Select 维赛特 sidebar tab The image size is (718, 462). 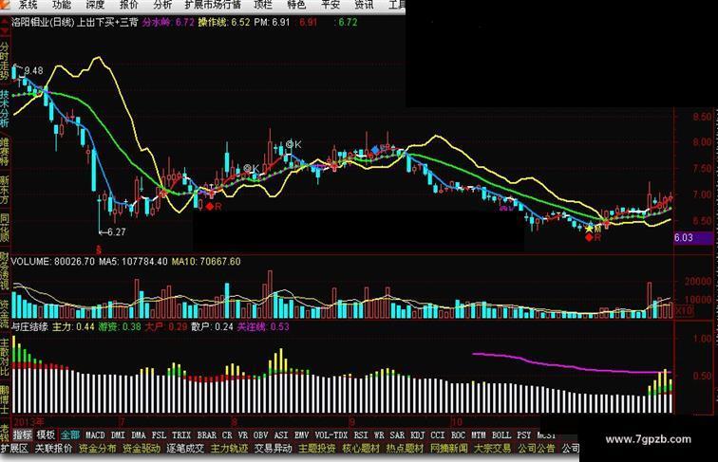5,152
